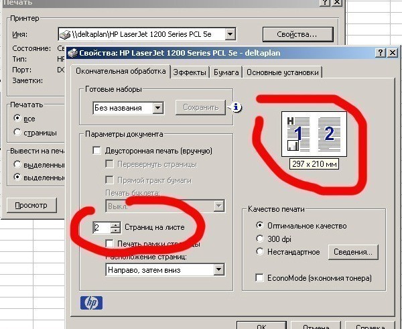The image size is (402, 329).
Task: Open the Бумага tab
Action: coord(226,72)
